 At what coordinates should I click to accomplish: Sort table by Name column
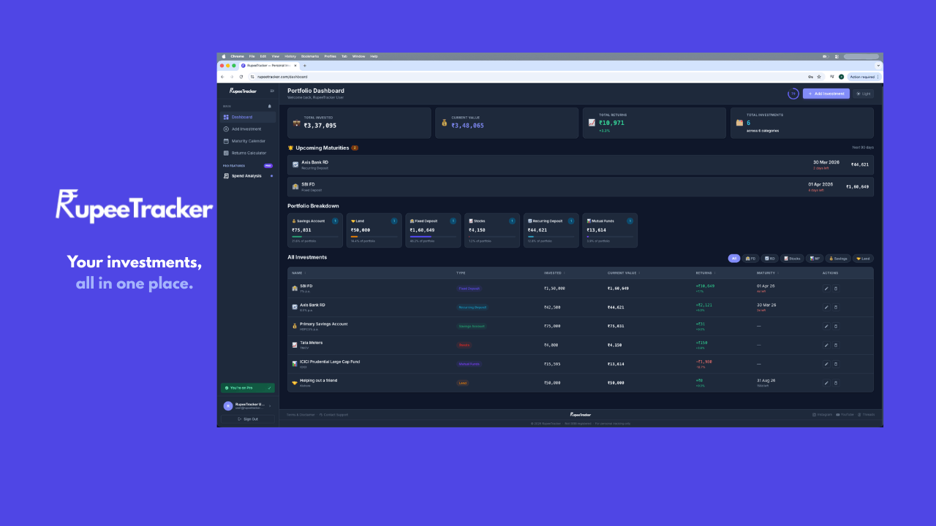298,273
